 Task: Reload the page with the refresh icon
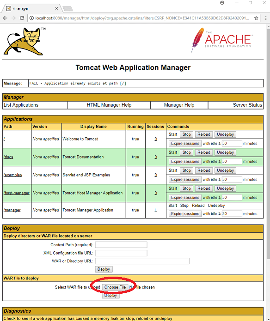[x=22, y=18]
